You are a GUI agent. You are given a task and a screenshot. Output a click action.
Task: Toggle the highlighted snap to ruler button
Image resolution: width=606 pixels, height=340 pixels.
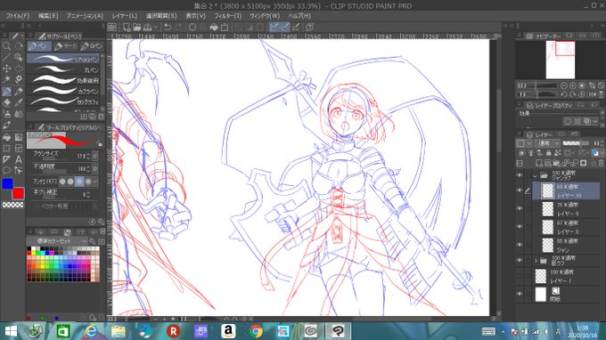click(x=274, y=27)
